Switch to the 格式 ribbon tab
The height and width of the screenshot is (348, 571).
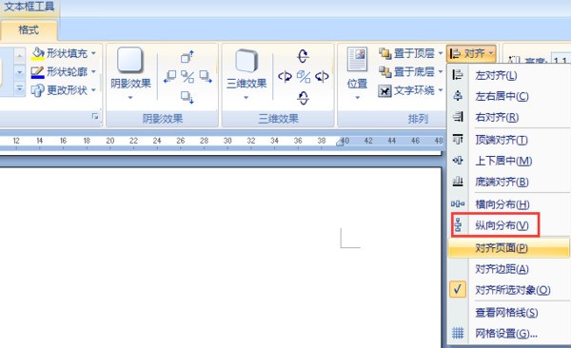29,29
